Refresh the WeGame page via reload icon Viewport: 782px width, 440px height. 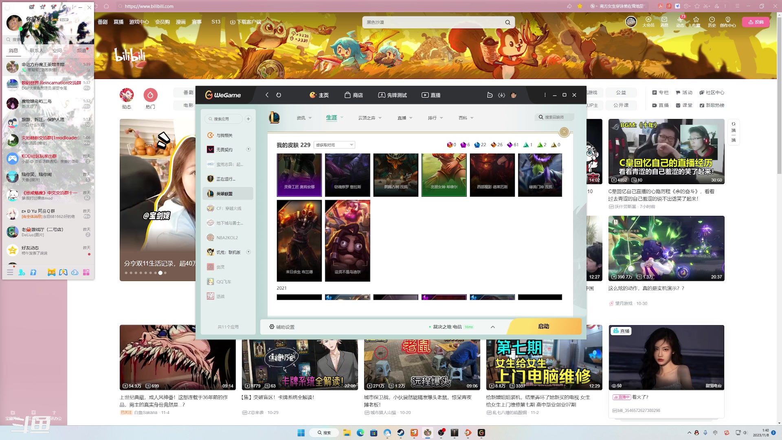[279, 95]
